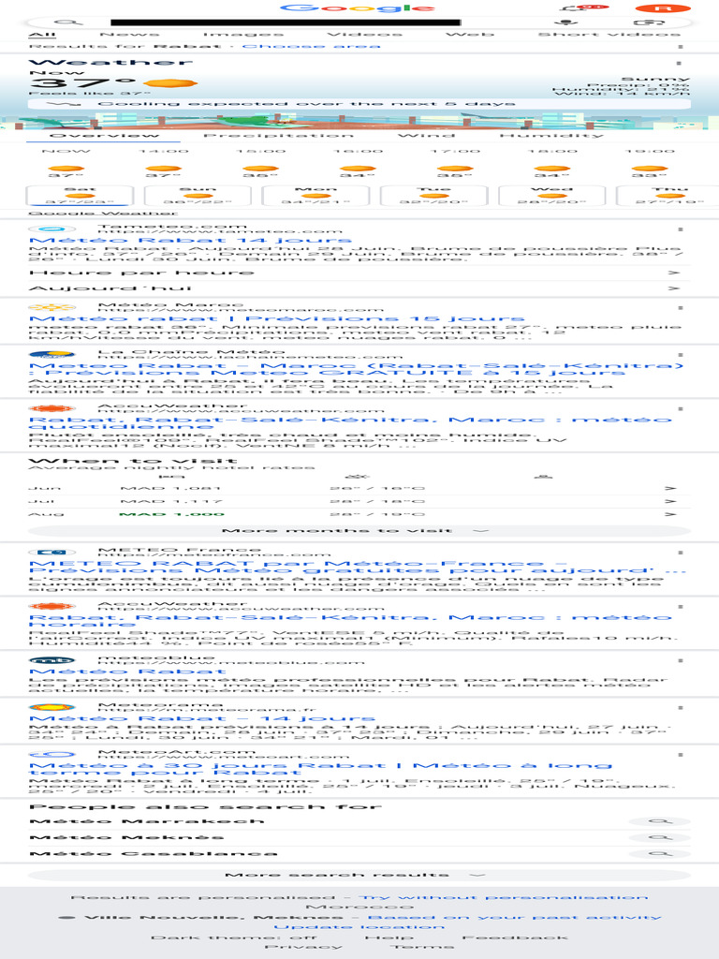Click inside the redacted search query field
The width and height of the screenshot is (719, 959).
coord(286,22)
